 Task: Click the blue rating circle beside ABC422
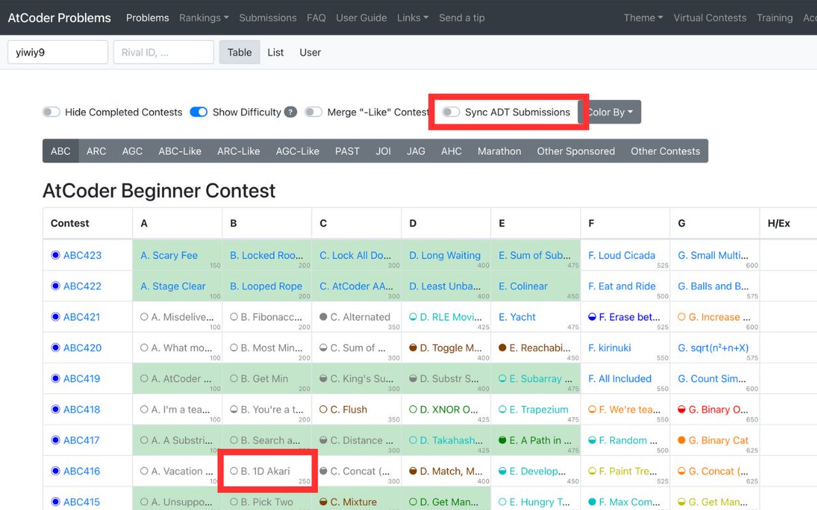56,286
